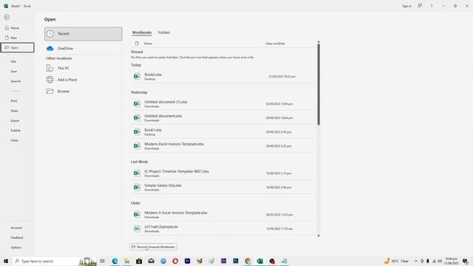The width and height of the screenshot is (473, 266).
Task: Select the OneDrive location
Action: tap(84, 48)
